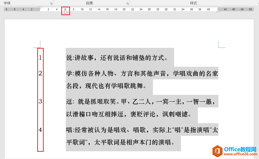Click ruler position marked 20
259x159 pixels.
click(124, 9)
